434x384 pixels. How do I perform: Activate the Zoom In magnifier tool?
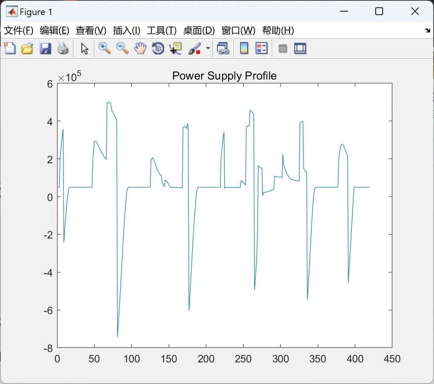[104, 48]
